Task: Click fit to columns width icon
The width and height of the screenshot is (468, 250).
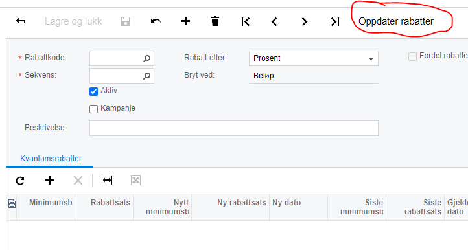Action: click(x=107, y=180)
